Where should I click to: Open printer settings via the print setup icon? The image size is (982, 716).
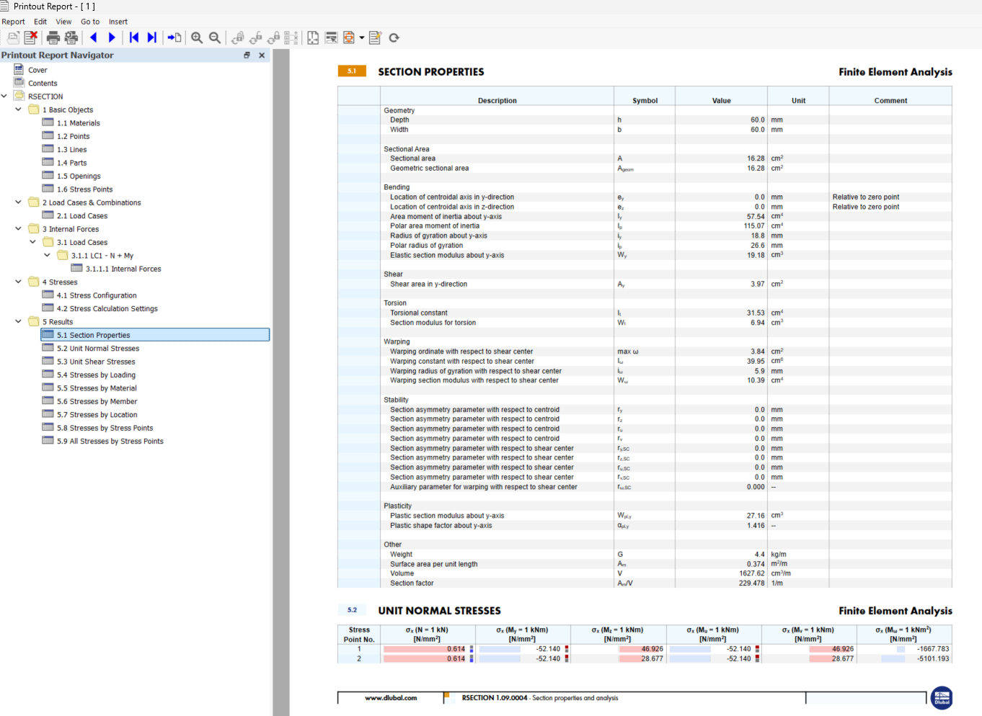[x=71, y=37]
